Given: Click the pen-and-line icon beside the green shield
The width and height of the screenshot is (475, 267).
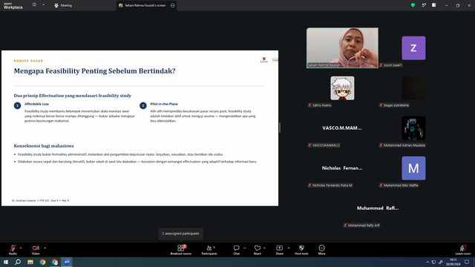Looking at the screenshot, I should click(424, 5).
